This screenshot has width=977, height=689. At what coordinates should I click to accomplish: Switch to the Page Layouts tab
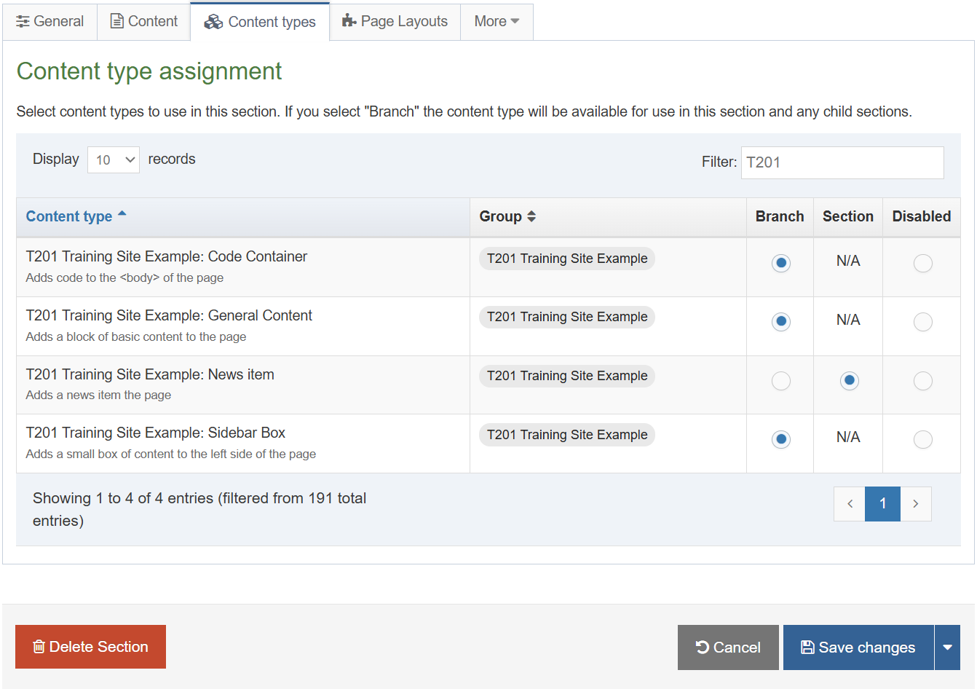coord(395,21)
